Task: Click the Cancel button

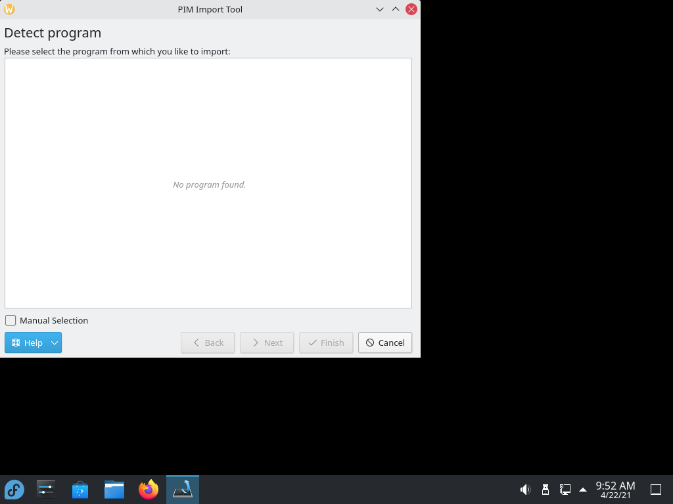Action: coord(385,343)
